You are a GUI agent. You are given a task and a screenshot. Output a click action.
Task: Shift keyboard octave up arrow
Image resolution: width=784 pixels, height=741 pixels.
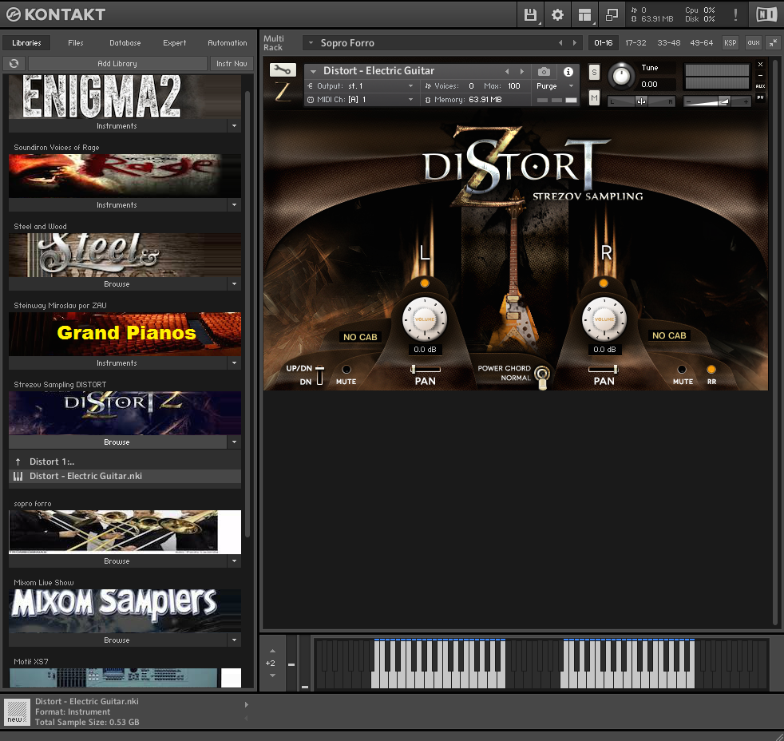(272, 651)
